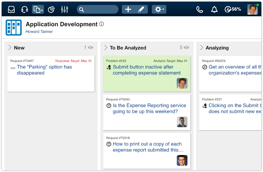263x172 pixels.
Task: Open the Howard Tanner link
Action: coord(39,32)
